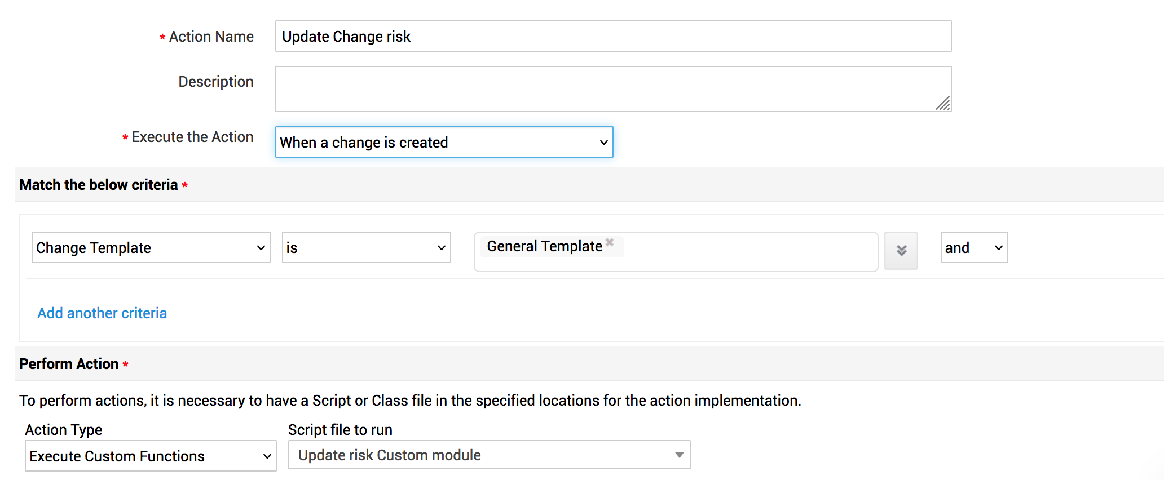Click the Action Name field label
Viewport: 1164px width, 480px height.
211,37
